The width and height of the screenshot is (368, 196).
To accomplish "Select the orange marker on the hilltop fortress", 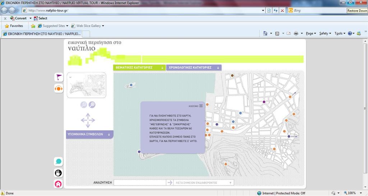I will pyautogui.click(x=226, y=164).
